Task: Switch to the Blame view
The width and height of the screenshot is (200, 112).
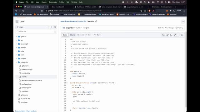Action: coord(72,35)
